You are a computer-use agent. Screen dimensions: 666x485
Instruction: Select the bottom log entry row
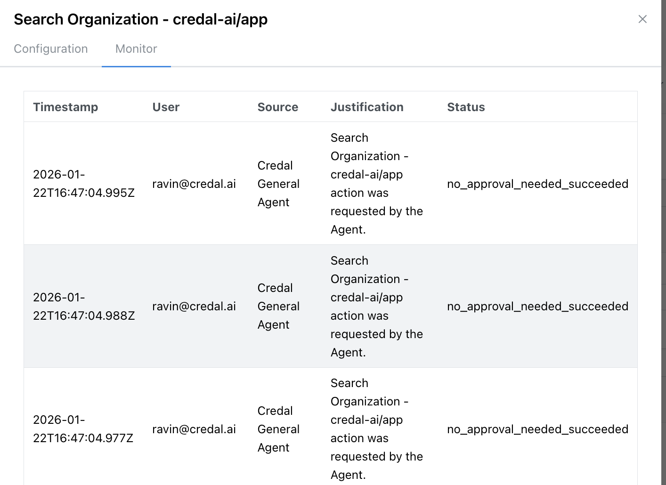point(330,428)
